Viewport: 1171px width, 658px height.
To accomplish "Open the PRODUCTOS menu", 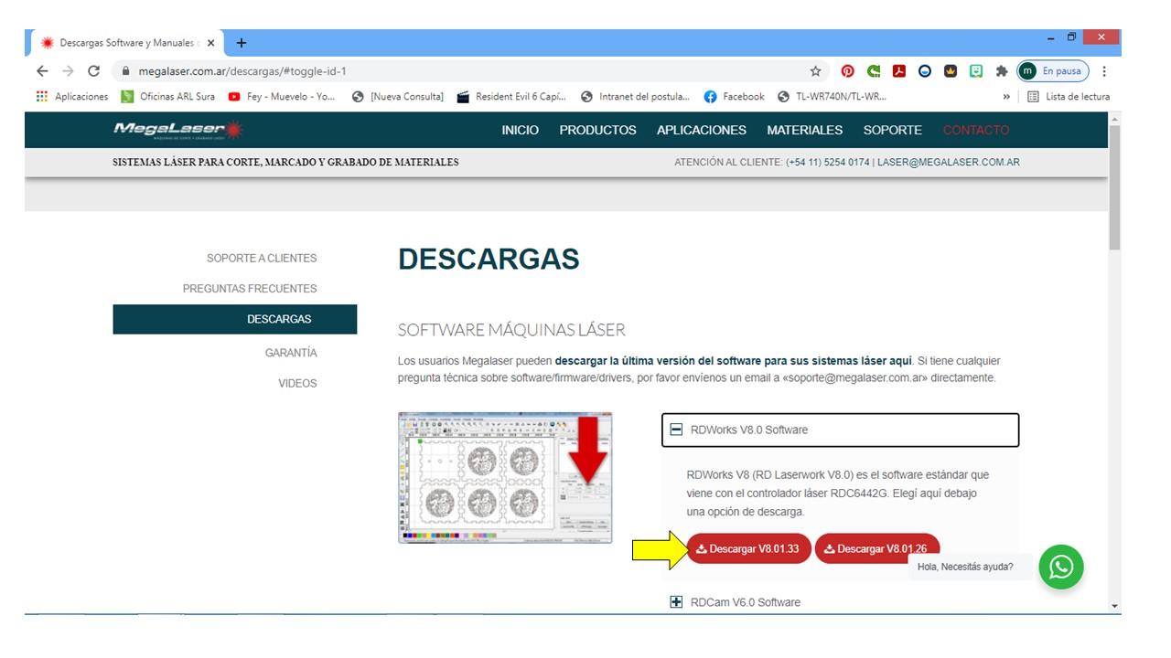I will pyautogui.click(x=597, y=131).
